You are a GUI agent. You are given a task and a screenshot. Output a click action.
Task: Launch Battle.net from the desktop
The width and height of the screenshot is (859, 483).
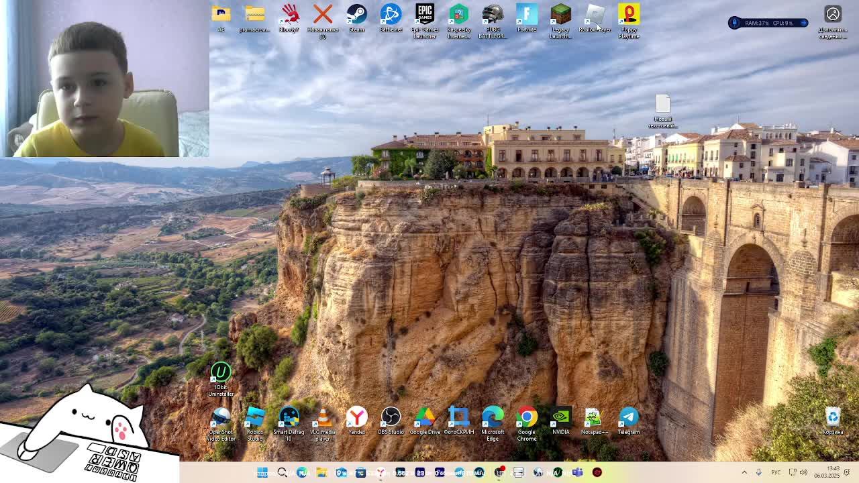[391, 19]
